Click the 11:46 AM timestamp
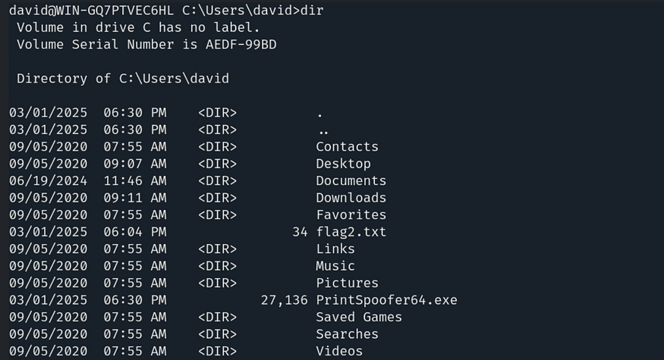Image resolution: width=664 pixels, height=360 pixels. coord(134,181)
